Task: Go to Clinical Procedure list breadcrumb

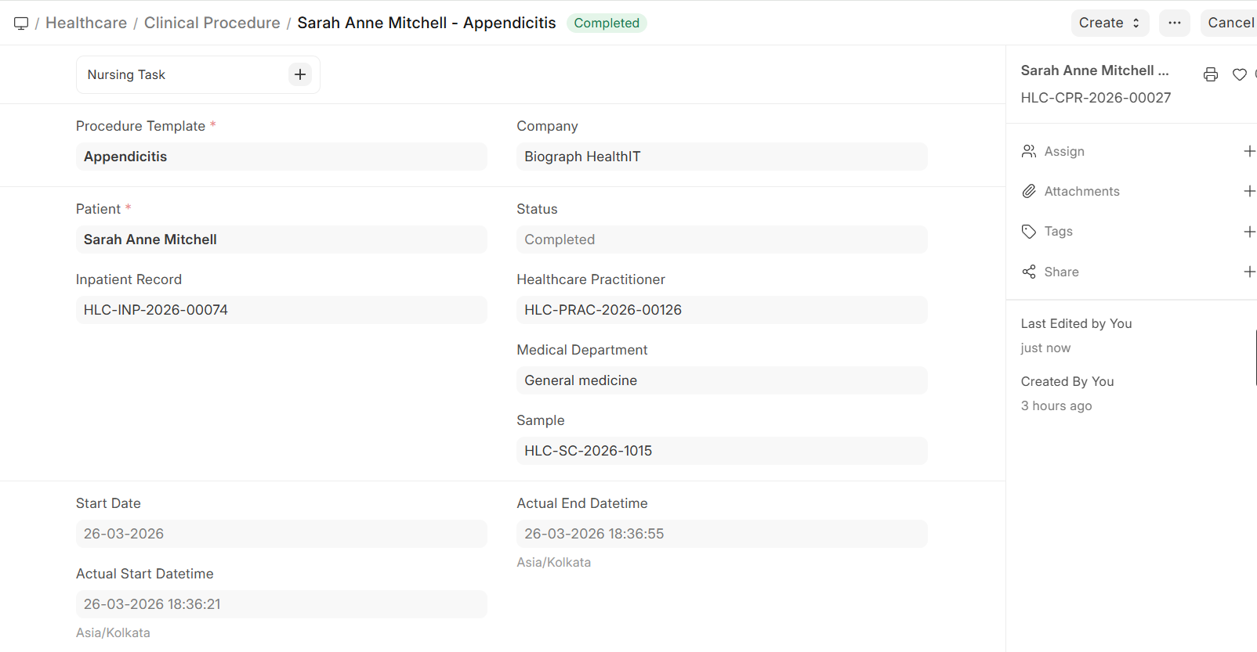Action: (x=212, y=23)
